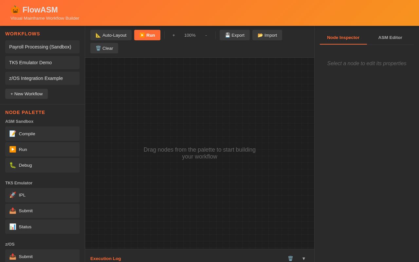Click the Node Palette section heading
This screenshot has width=419, height=262.
[x=25, y=112]
